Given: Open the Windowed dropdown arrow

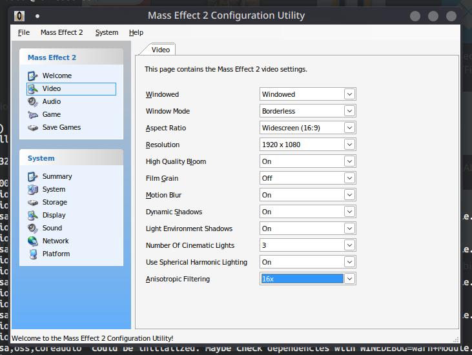Looking at the screenshot, I should tap(349, 94).
